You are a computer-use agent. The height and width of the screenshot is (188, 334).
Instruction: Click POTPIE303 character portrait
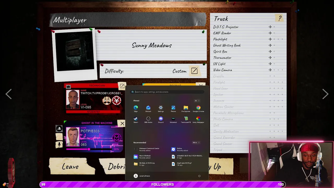coord(73,137)
